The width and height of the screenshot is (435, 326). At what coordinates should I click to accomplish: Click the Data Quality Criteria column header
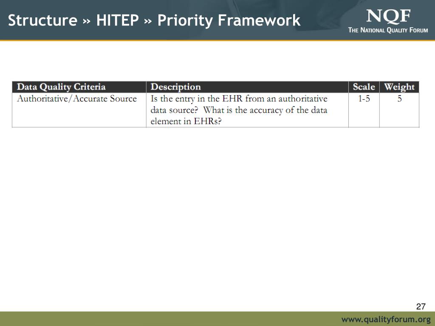[x=79, y=87]
